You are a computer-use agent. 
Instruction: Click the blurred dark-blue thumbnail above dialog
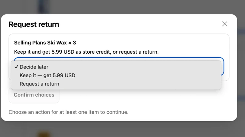[43, 7]
